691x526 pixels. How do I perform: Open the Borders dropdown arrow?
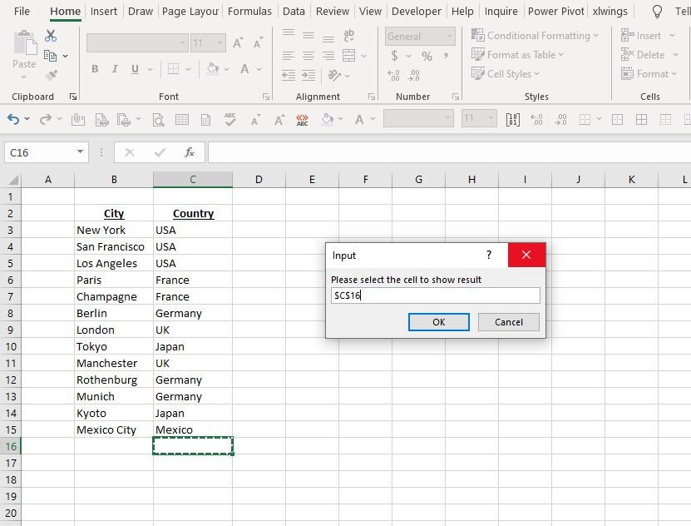tap(189, 70)
